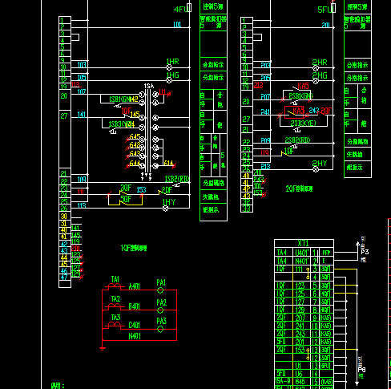Select the 1HG indicator lamp label
This screenshot has width=391, height=389.
tap(172, 75)
